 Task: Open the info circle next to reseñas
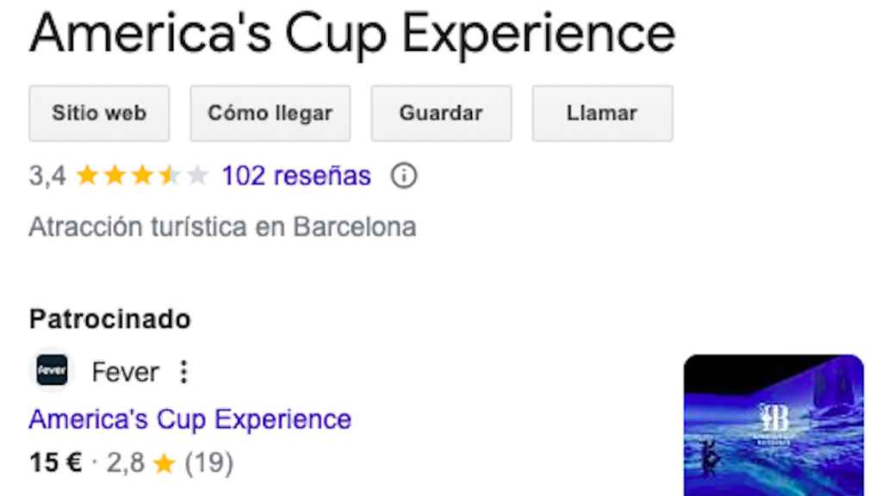(x=403, y=176)
